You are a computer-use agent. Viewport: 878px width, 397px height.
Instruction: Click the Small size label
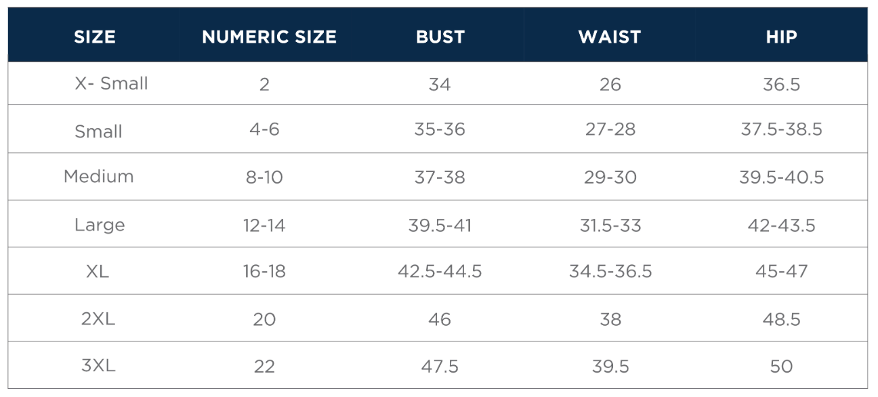pos(98,131)
